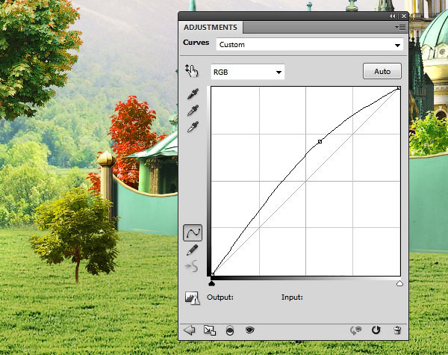Click the Input label
The width and height of the screenshot is (448, 355).
292,297
